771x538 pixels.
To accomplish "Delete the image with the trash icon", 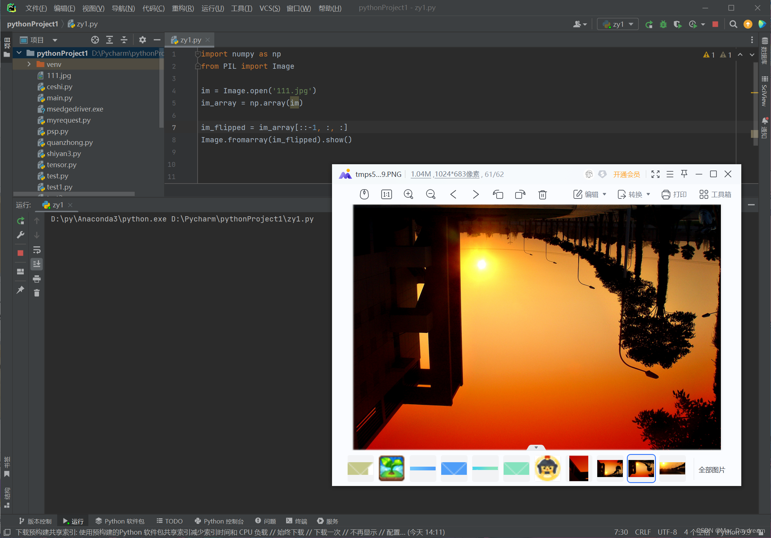I will click(542, 194).
